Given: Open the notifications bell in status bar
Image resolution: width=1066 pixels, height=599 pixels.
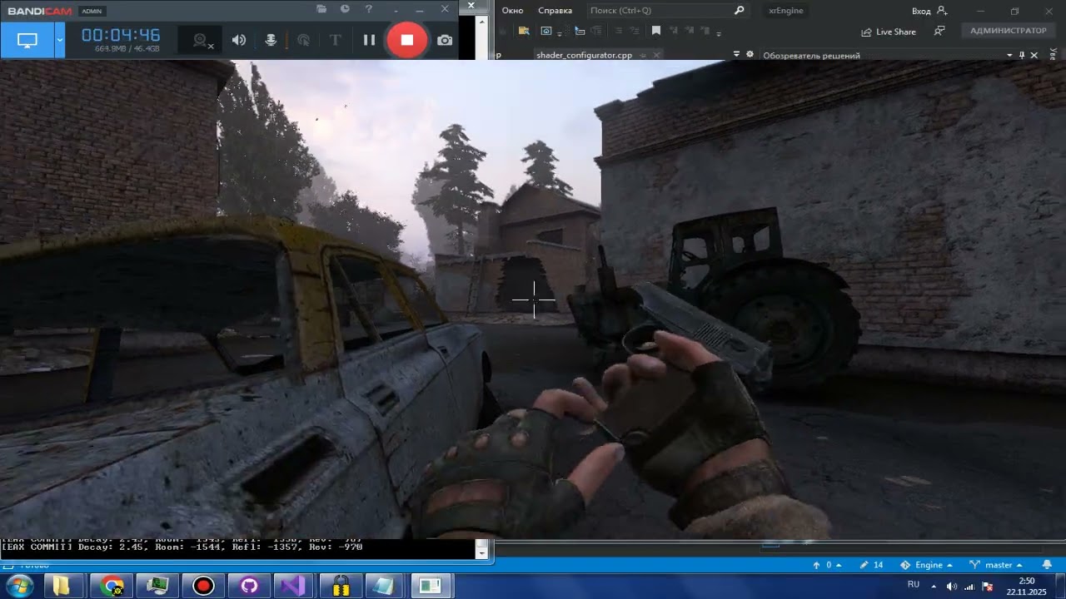Looking at the screenshot, I should click(1047, 565).
